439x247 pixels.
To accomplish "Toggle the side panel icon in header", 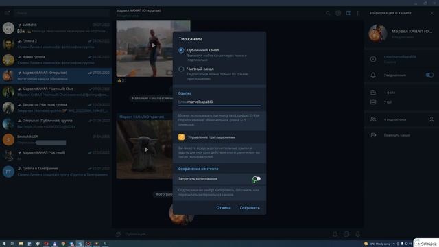I will [x=348, y=13].
